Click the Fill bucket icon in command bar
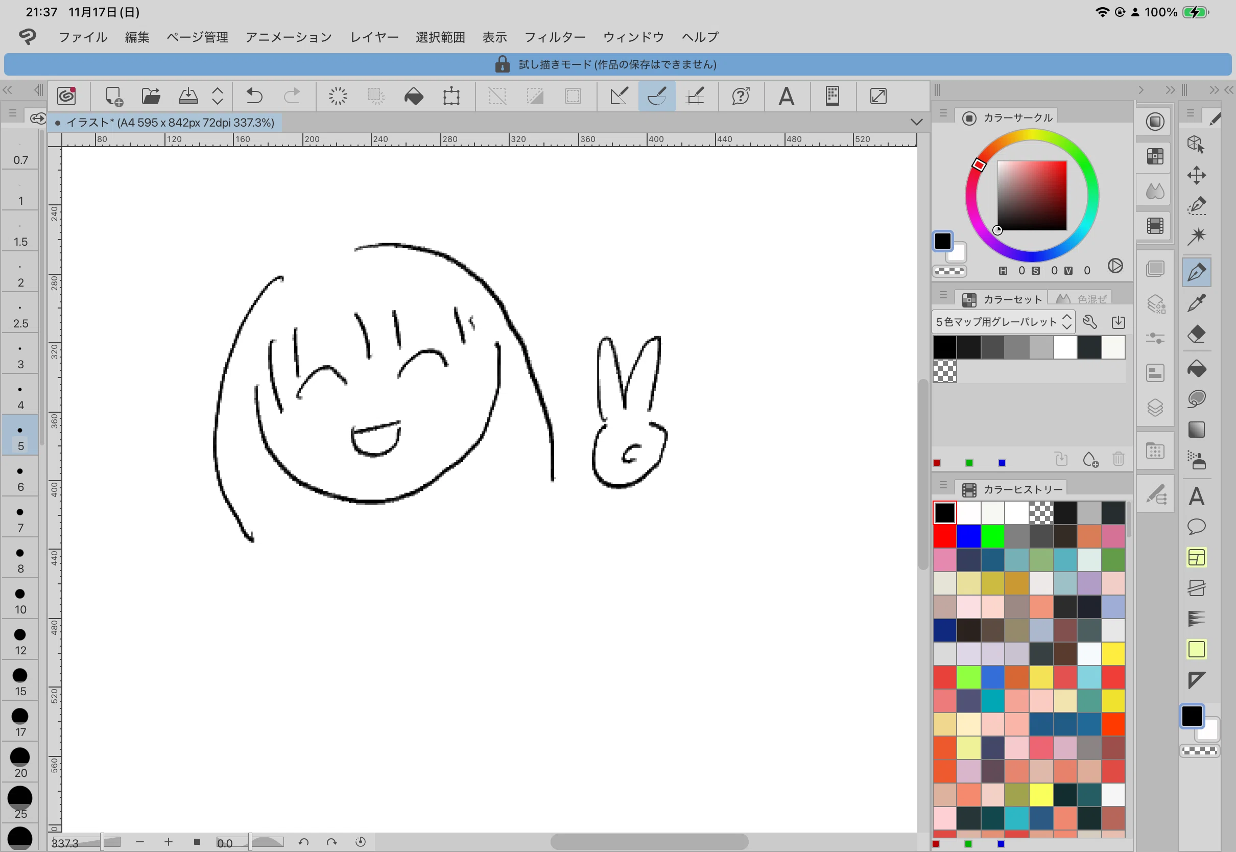Viewport: 1236px width, 852px height. [x=414, y=97]
